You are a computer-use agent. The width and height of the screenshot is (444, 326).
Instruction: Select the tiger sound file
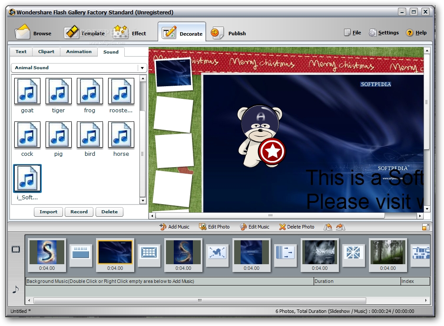(x=58, y=96)
